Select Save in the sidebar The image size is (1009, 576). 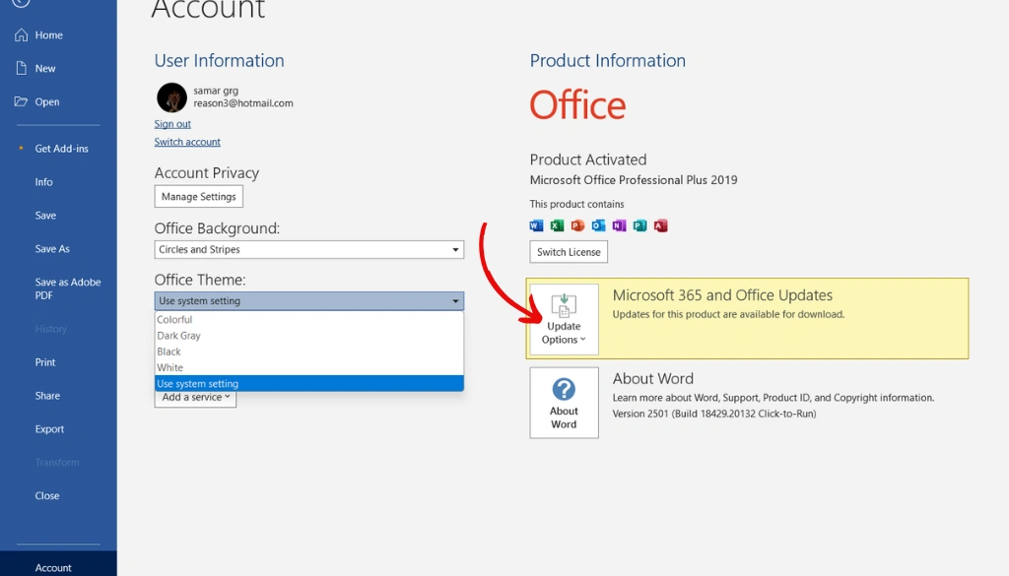(x=45, y=216)
